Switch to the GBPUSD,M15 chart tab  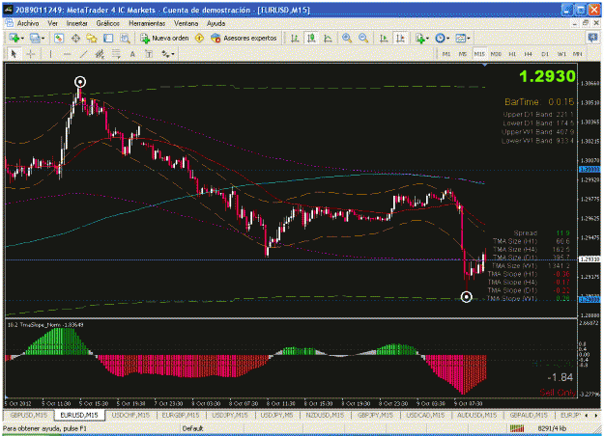pyautogui.click(x=28, y=415)
